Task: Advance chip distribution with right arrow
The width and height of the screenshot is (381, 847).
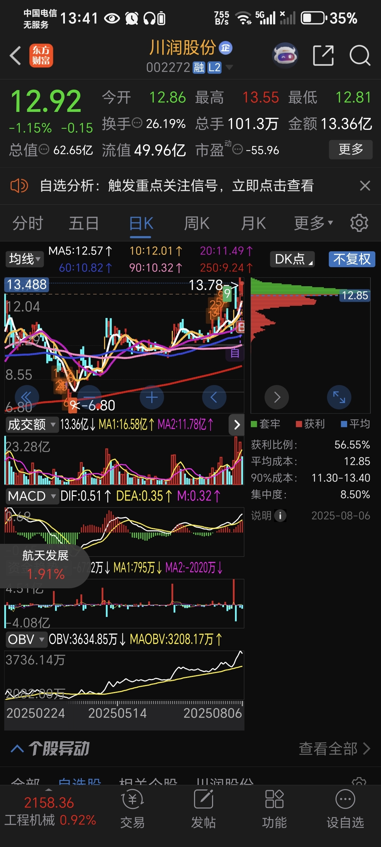Action: 277,397
